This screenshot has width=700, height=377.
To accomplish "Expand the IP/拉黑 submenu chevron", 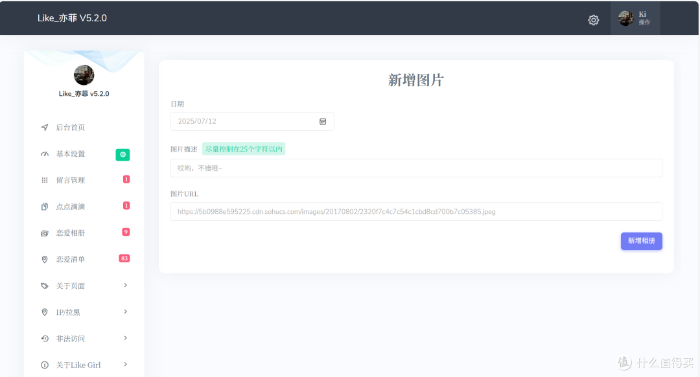I will click(126, 312).
